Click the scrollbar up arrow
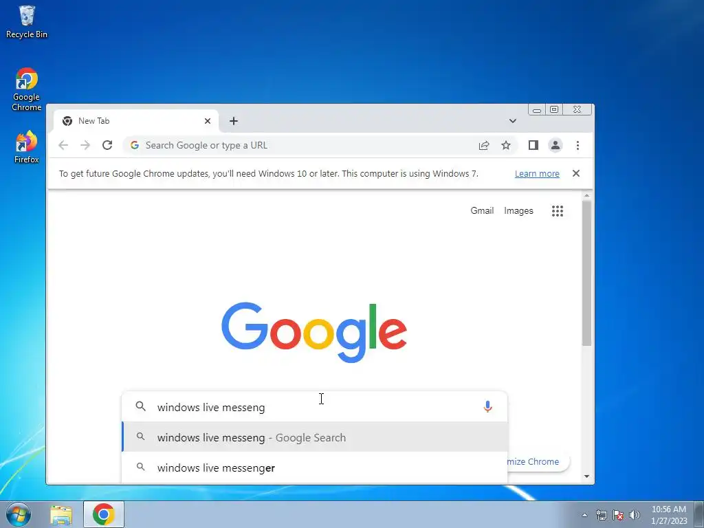The height and width of the screenshot is (528, 704). tap(586, 196)
